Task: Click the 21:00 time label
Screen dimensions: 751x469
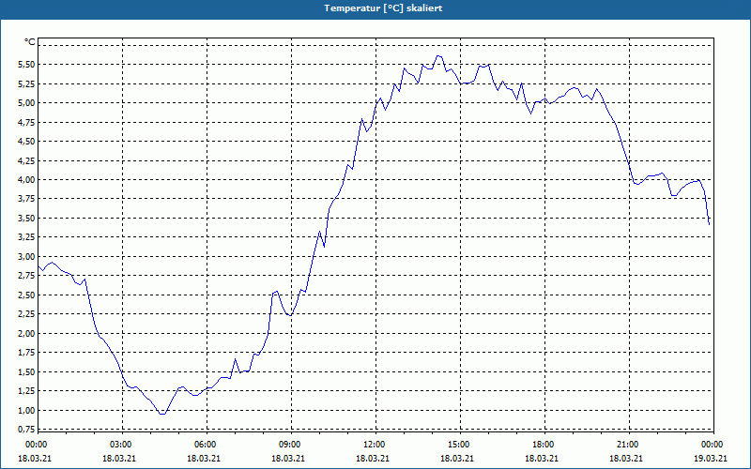Action: click(x=628, y=445)
